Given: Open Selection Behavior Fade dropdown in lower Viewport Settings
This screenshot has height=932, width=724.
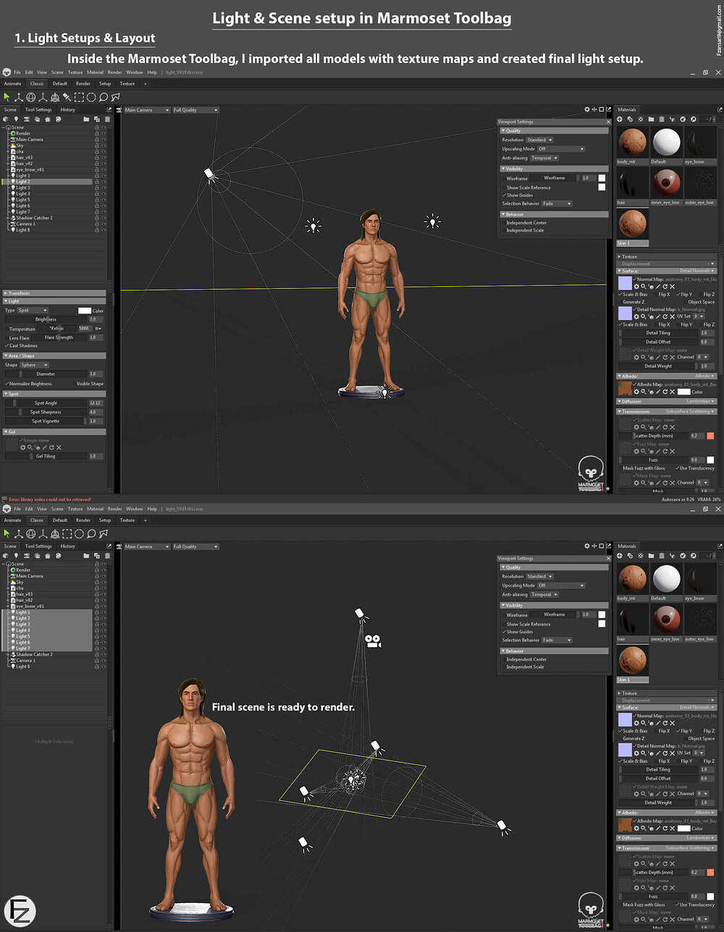Looking at the screenshot, I should [x=557, y=640].
